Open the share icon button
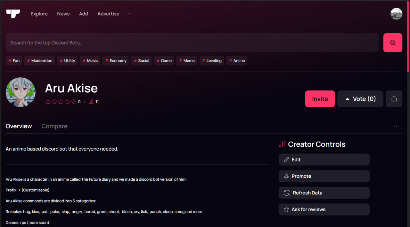Image resolution: width=410 pixels, height=227 pixels. [394, 99]
